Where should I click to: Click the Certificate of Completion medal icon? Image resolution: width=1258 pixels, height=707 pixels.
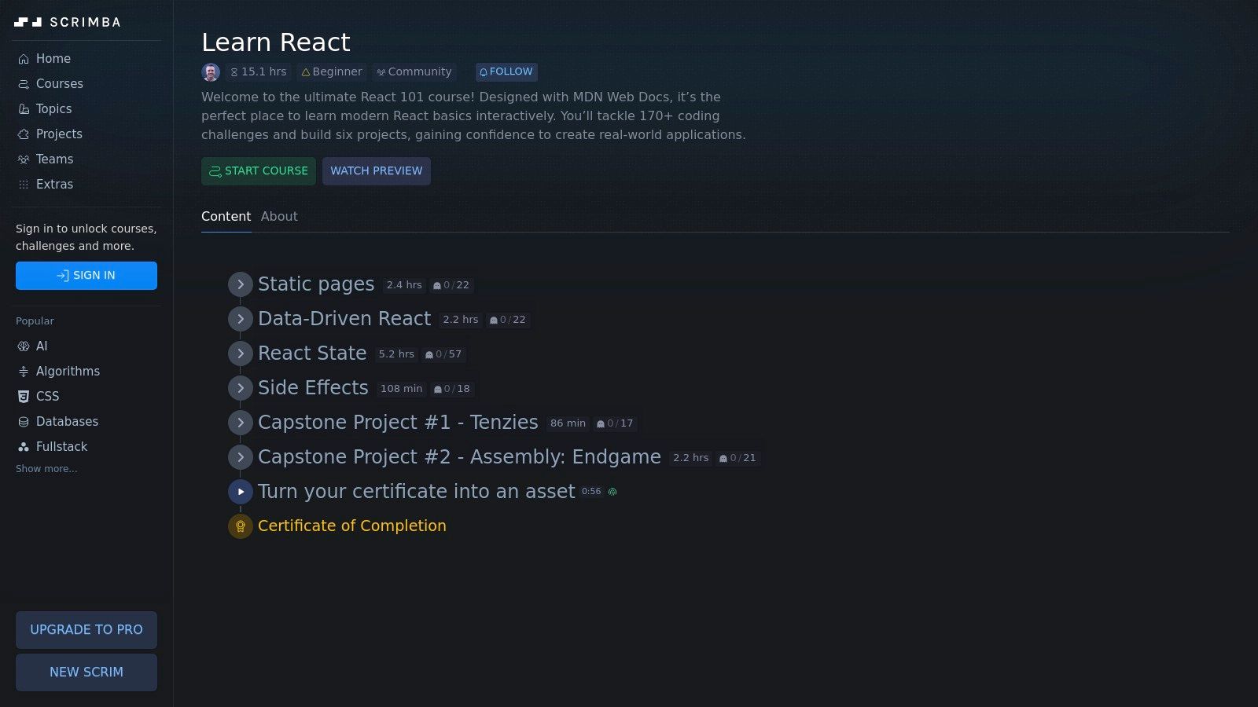tap(241, 526)
